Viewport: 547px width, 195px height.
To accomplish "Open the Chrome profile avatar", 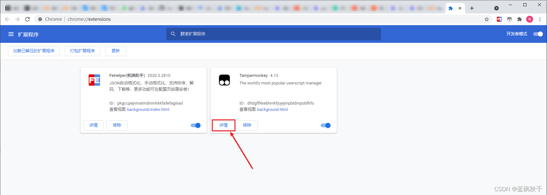I will (x=530, y=19).
